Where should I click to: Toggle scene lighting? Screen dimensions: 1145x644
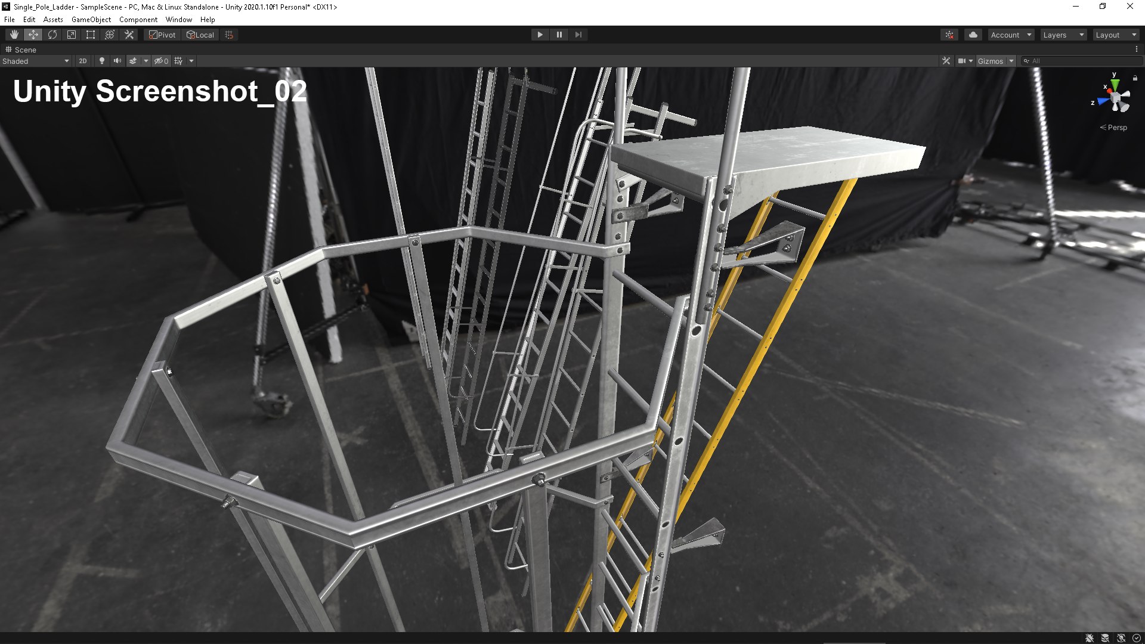[x=102, y=61]
